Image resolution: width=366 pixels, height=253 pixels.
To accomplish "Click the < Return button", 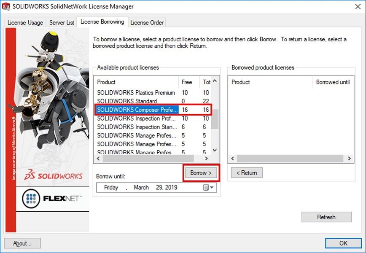I will [247, 172].
